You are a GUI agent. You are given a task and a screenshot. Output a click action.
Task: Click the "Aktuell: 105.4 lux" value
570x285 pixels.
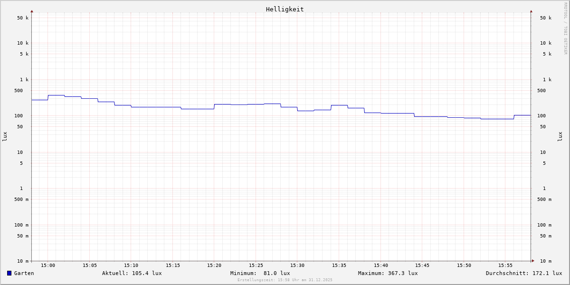click(x=132, y=273)
